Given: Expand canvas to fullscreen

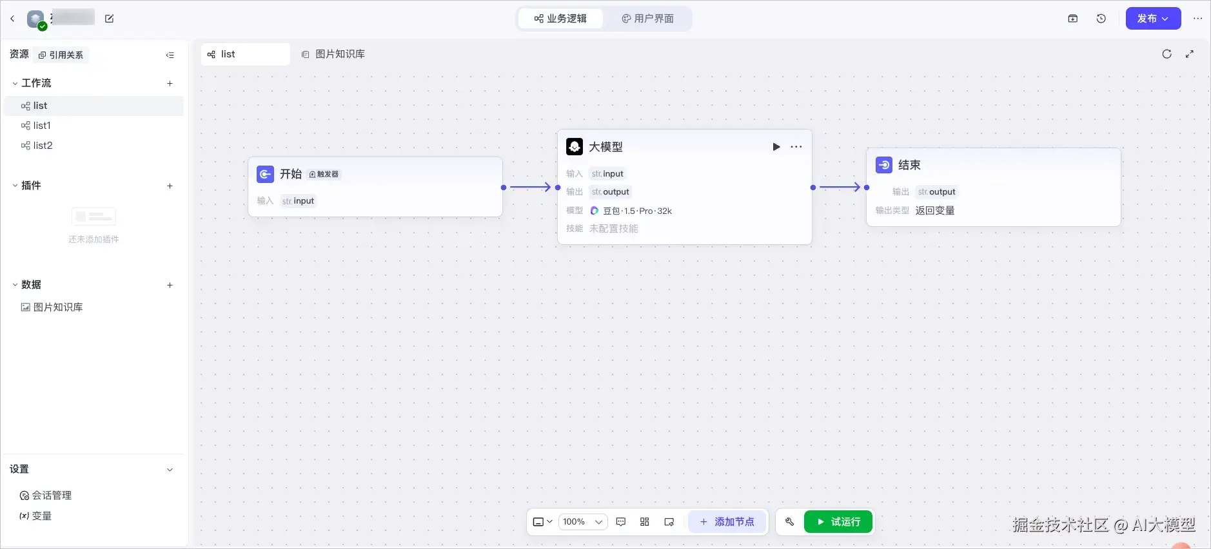Looking at the screenshot, I should [x=1190, y=54].
